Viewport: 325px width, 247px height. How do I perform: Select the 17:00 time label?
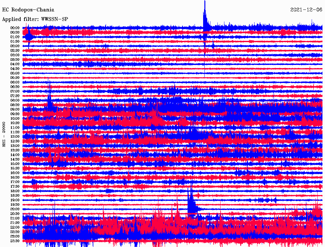click(x=15, y=182)
